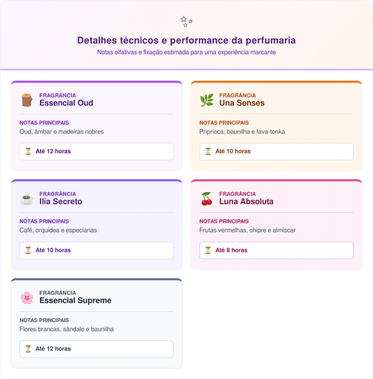Click the hourglass icon in Essencial Oud card
Screen dimensions: 373x379
(28, 151)
